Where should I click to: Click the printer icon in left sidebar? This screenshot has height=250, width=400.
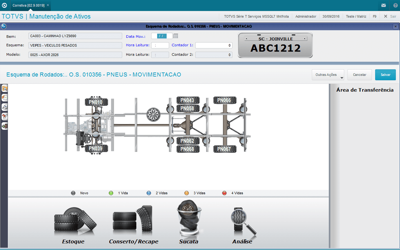(4, 107)
